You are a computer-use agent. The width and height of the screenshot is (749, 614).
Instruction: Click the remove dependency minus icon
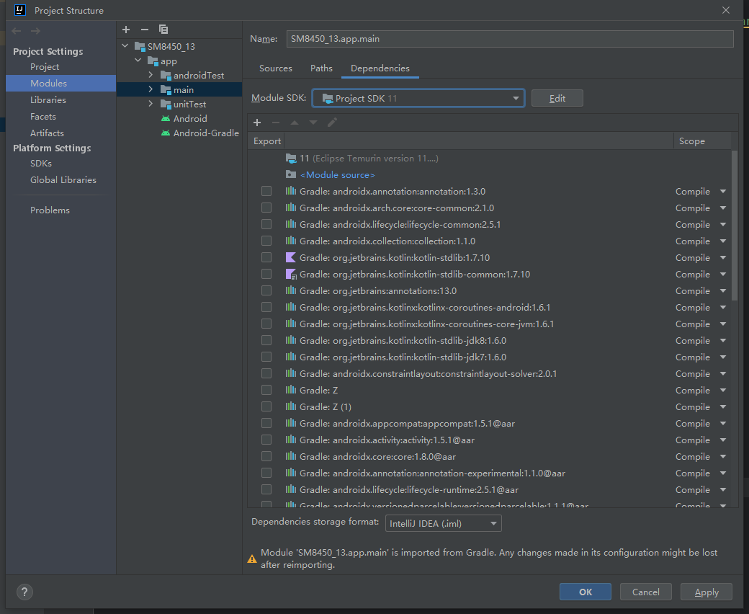coord(276,123)
